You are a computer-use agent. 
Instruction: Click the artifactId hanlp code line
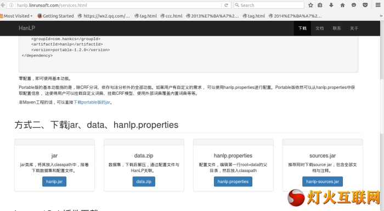pos(67,44)
